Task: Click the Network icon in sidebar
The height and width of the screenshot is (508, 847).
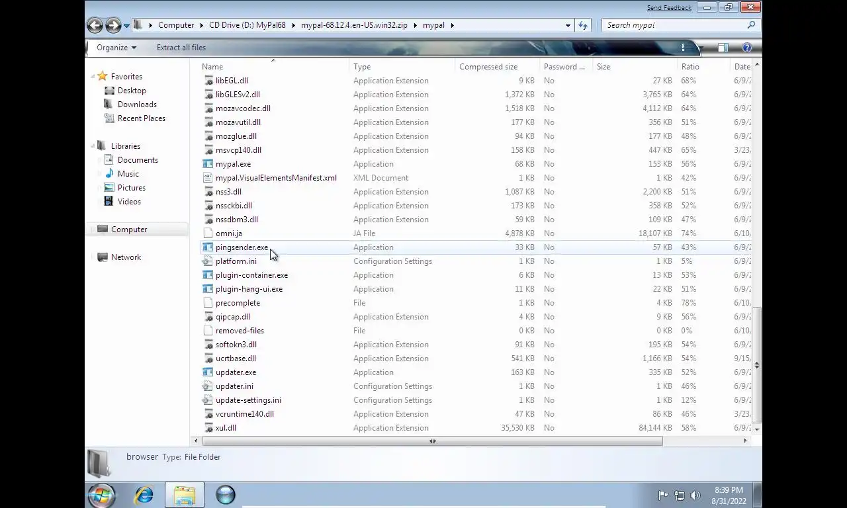Action: (103, 257)
